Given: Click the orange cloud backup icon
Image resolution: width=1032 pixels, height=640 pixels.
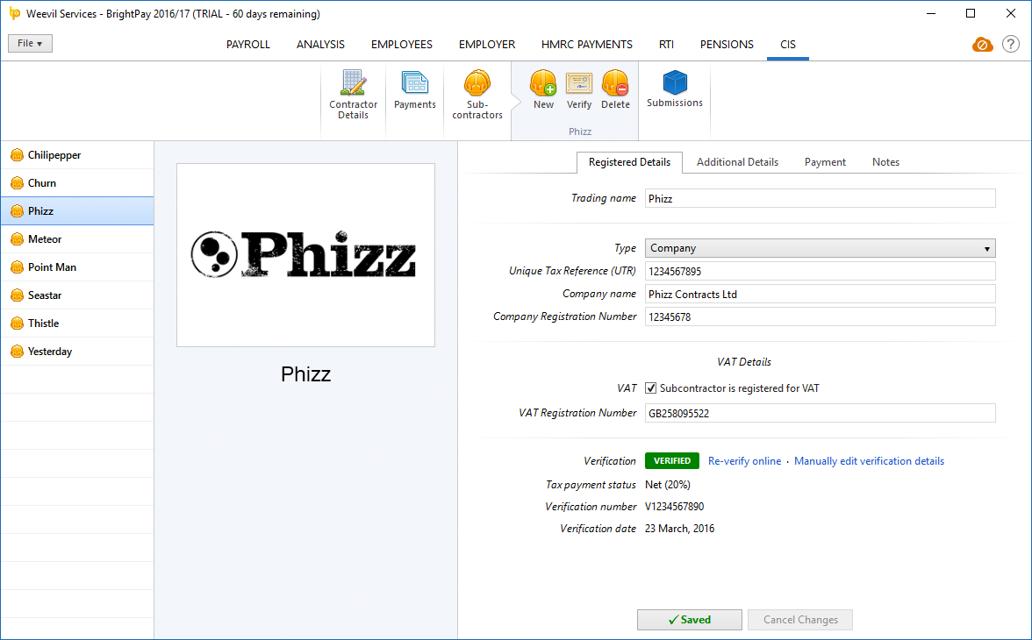Looking at the screenshot, I should click(982, 45).
